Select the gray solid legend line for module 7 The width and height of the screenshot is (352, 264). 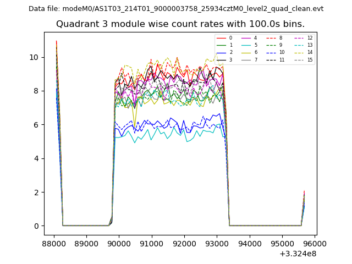246,59
